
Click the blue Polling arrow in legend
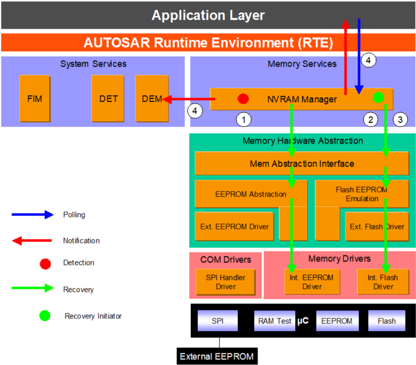click(x=33, y=215)
